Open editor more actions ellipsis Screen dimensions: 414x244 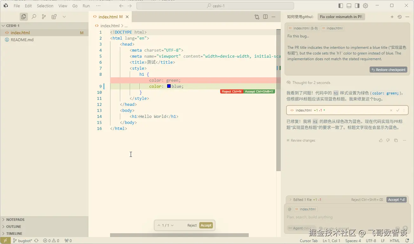274,17
